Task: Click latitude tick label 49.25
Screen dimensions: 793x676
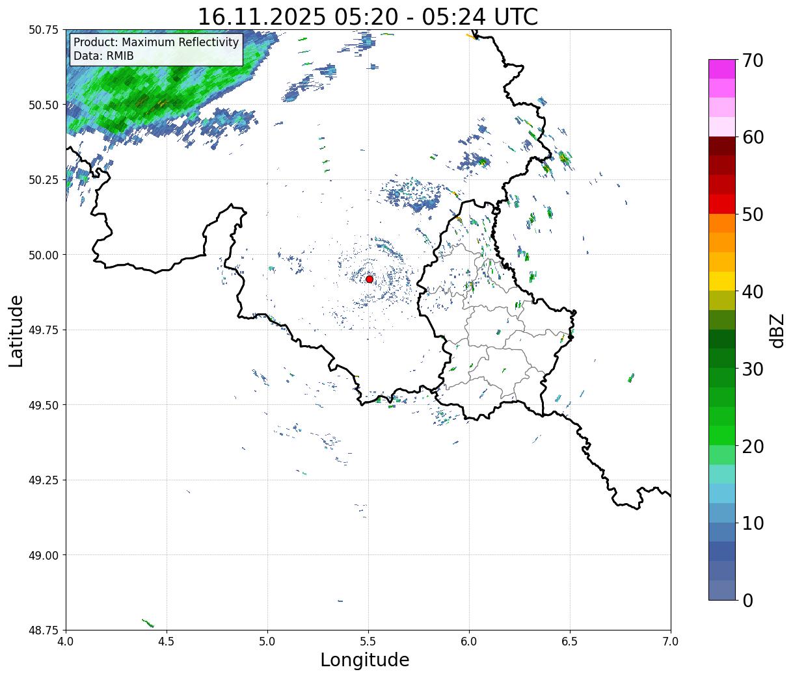Action: pos(44,480)
